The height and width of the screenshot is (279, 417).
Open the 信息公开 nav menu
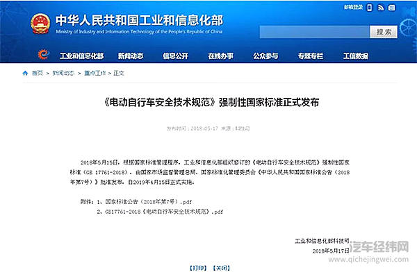click(x=176, y=56)
